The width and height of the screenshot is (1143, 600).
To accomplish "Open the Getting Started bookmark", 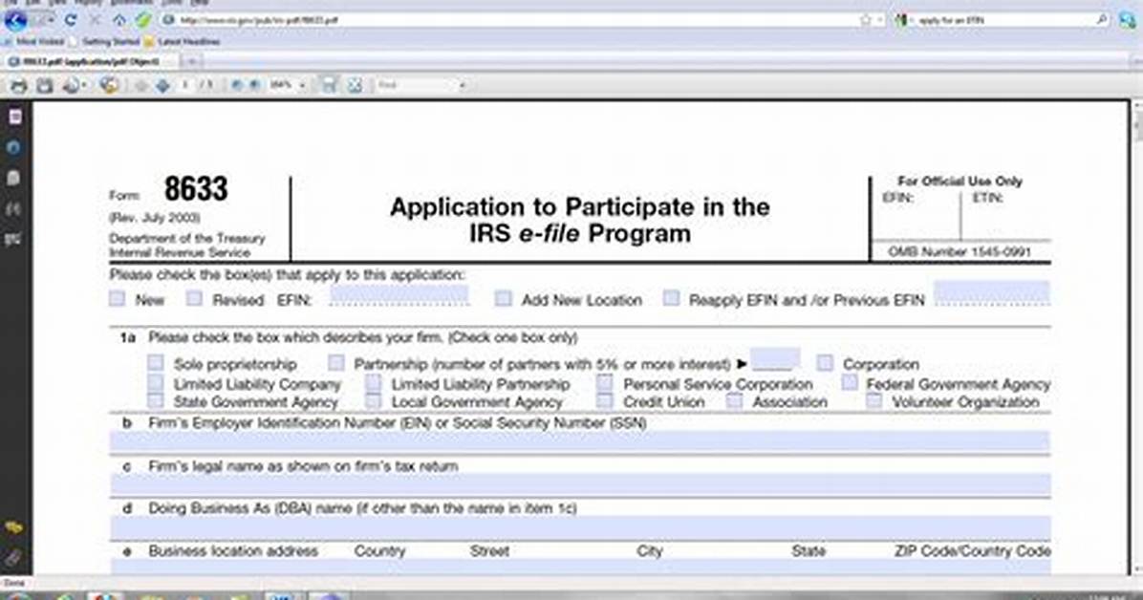I will pos(104,41).
